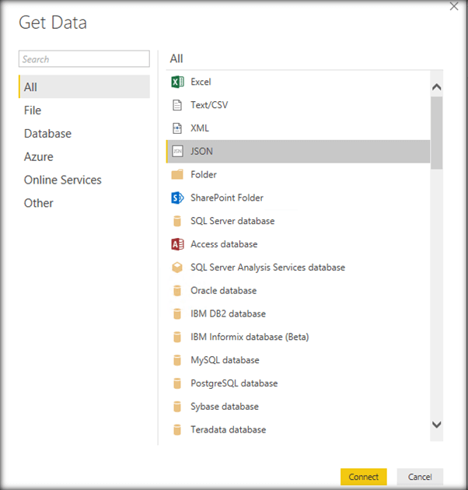Image resolution: width=468 pixels, height=490 pixels.
Task: Select the "Excel" list entry
Action: tap(298, 82)
